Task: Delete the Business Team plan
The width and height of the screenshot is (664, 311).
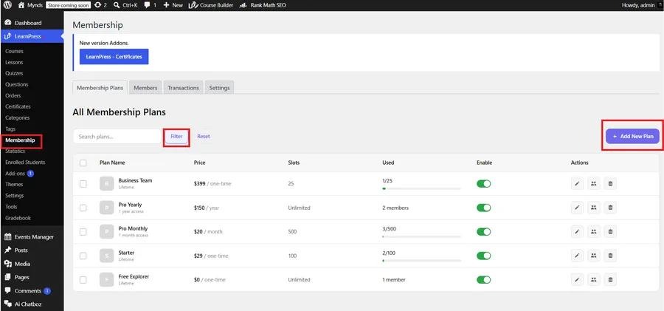Action: coord(610,184)
